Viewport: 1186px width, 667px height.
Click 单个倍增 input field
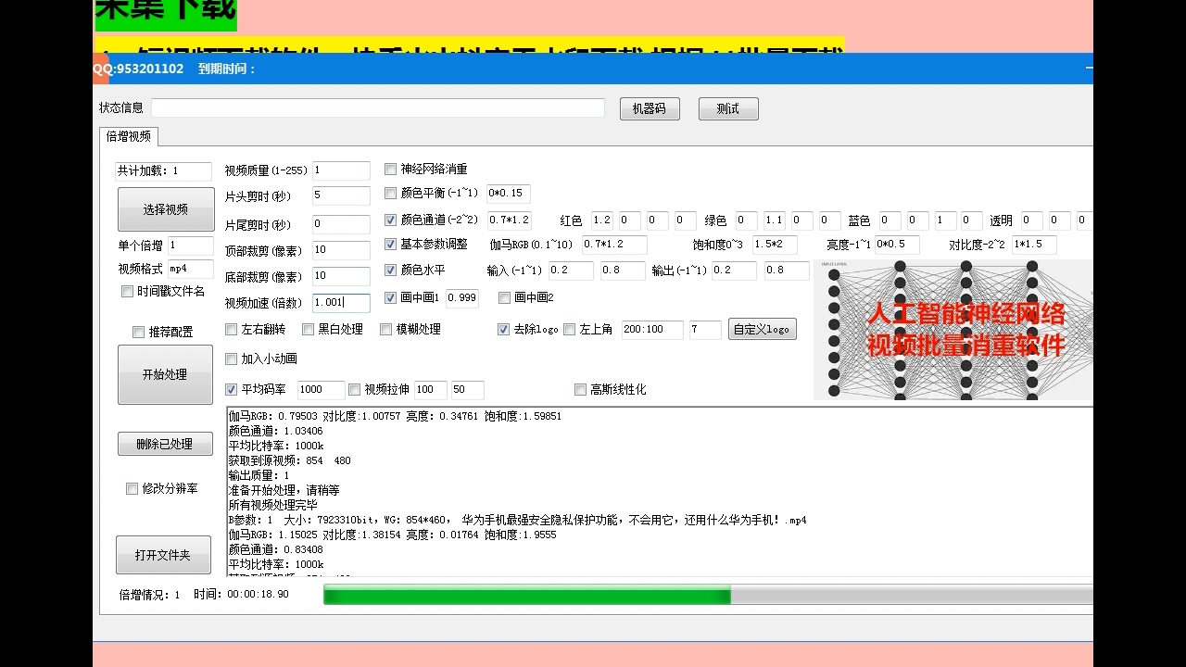191,245
